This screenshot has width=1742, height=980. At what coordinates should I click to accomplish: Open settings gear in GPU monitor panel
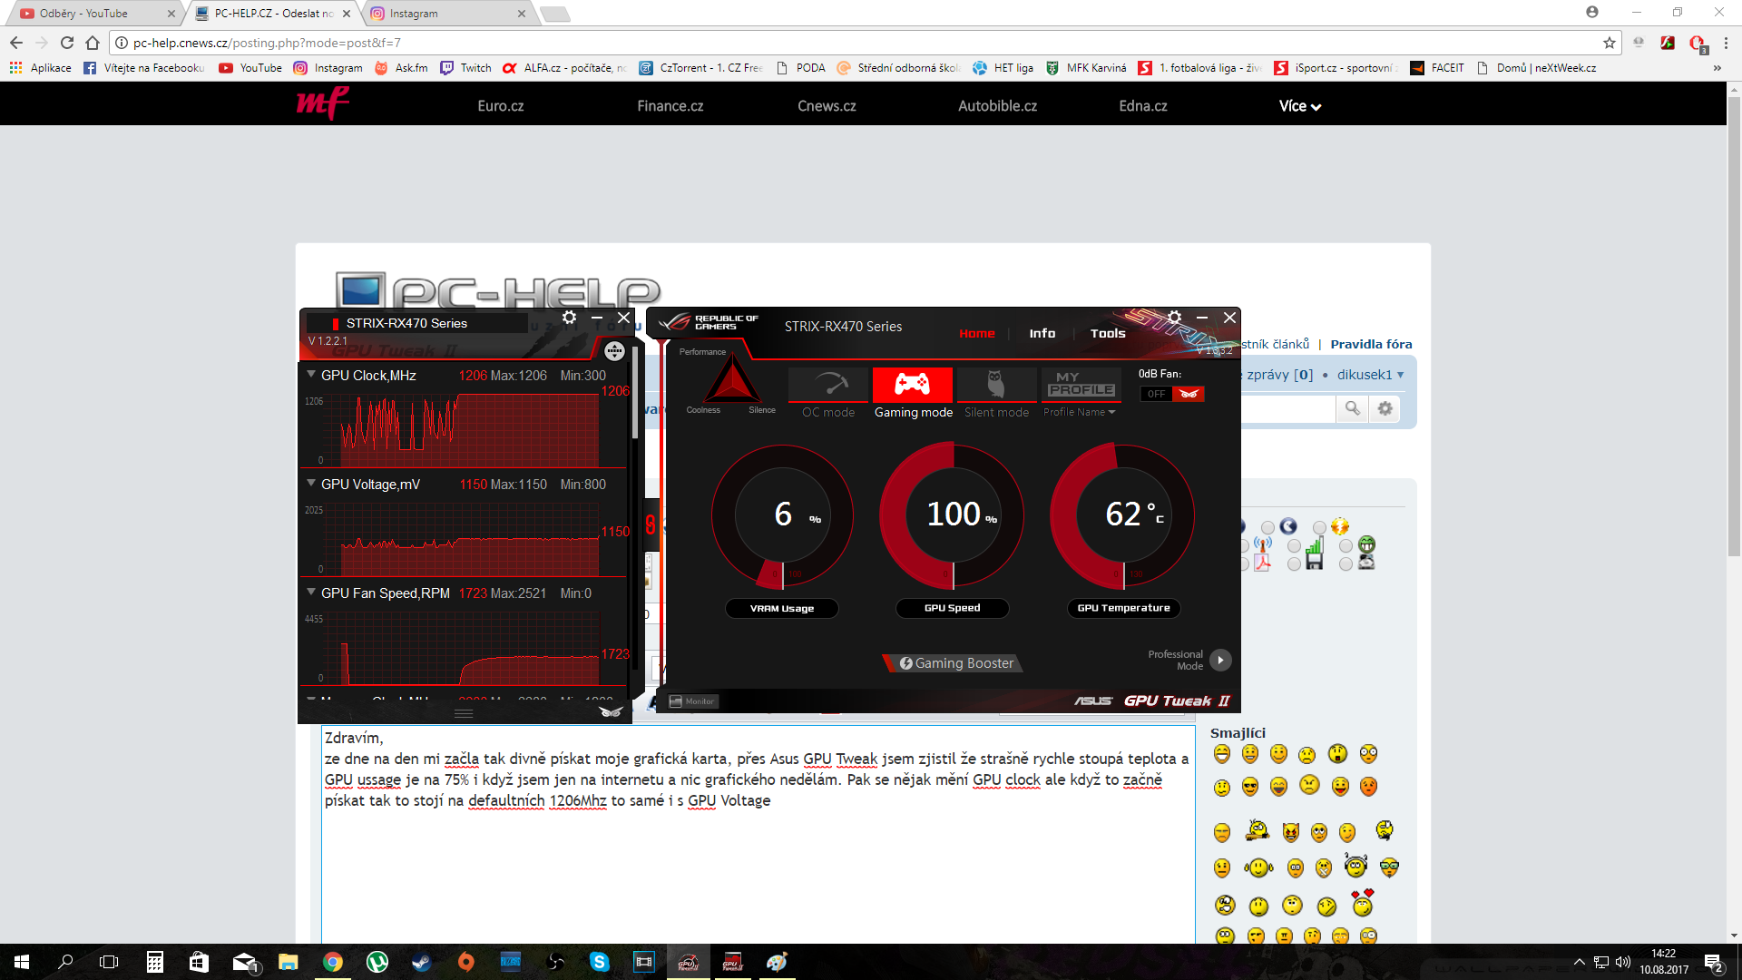pos(569,318)
